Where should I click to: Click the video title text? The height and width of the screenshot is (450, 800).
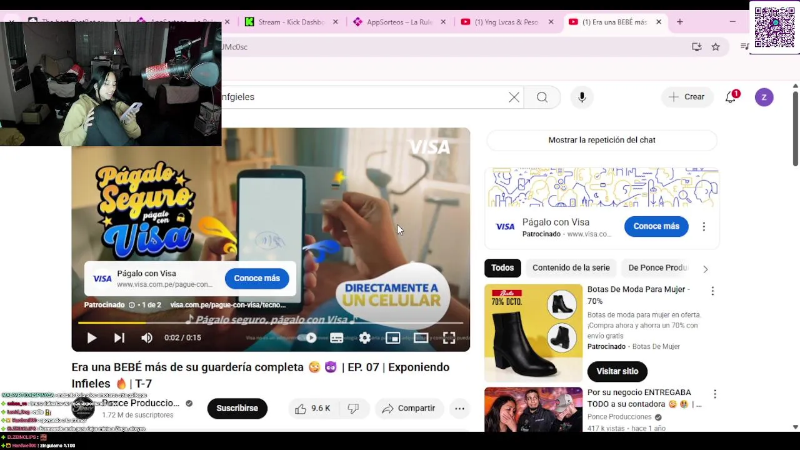pyautogui.click(x=261, y=375)
